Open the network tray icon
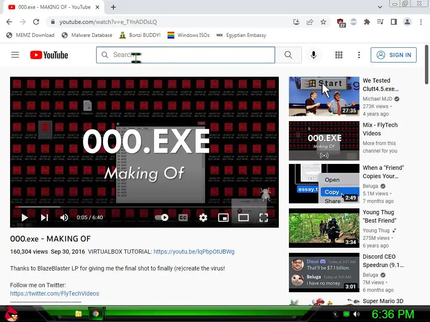The image size is (430, 322). [346, 314]
